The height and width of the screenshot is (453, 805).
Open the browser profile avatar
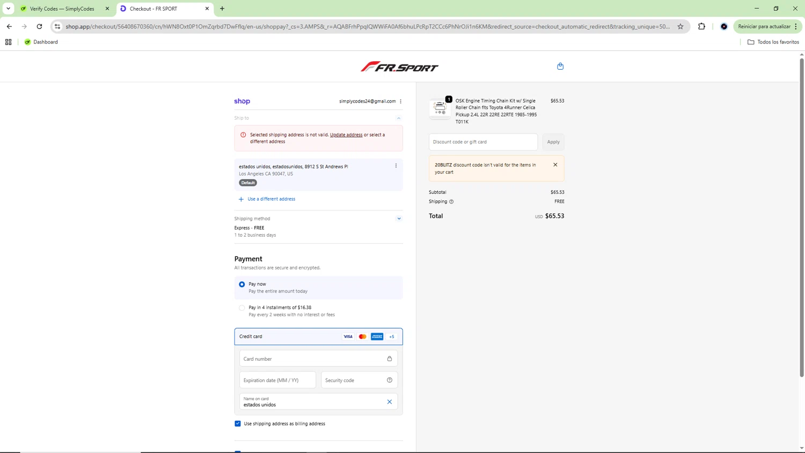[724, 26]
